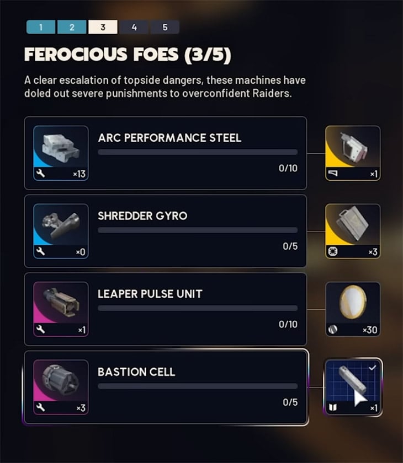This screenshot has height=463, width=403.
Task: Open quest page 5
Action: pyautogui.click(x=165, y=26)
